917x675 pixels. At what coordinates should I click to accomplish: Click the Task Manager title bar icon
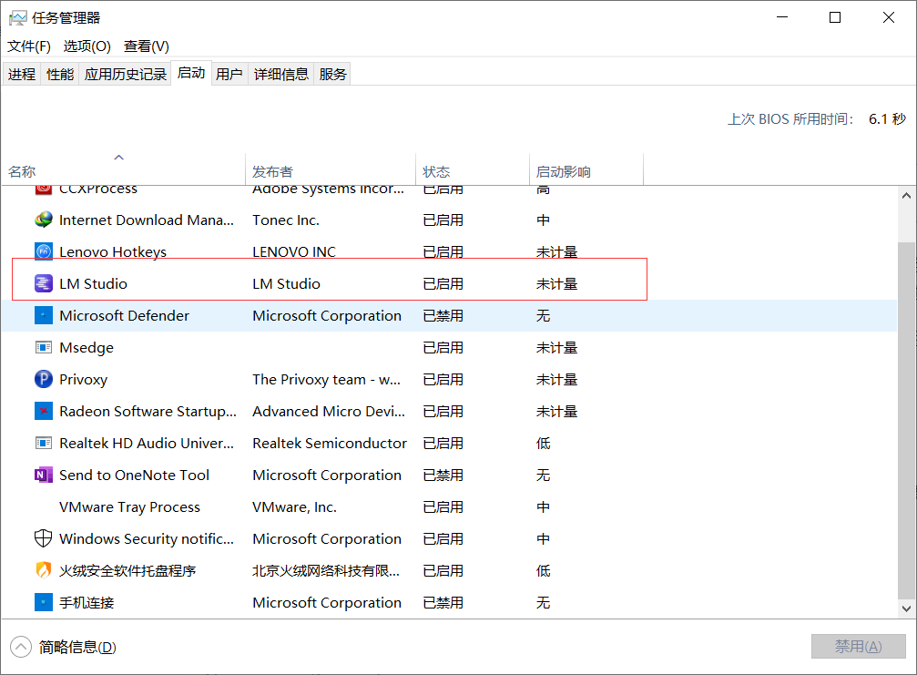tap(17, 17)
